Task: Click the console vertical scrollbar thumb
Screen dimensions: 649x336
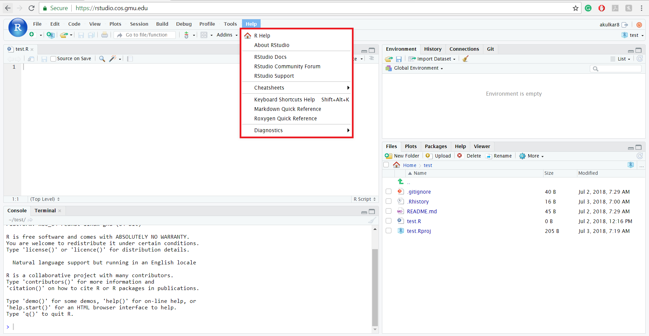Action: [375, 287]
